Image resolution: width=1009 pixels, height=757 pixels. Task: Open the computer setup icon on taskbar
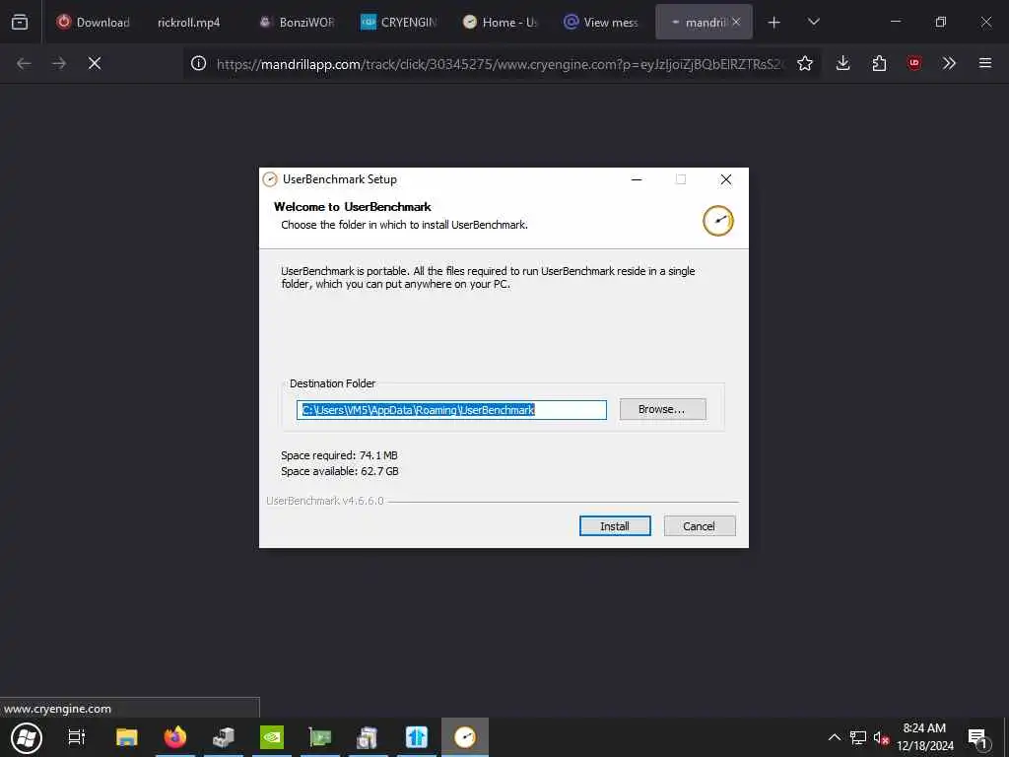pos(224,737)
